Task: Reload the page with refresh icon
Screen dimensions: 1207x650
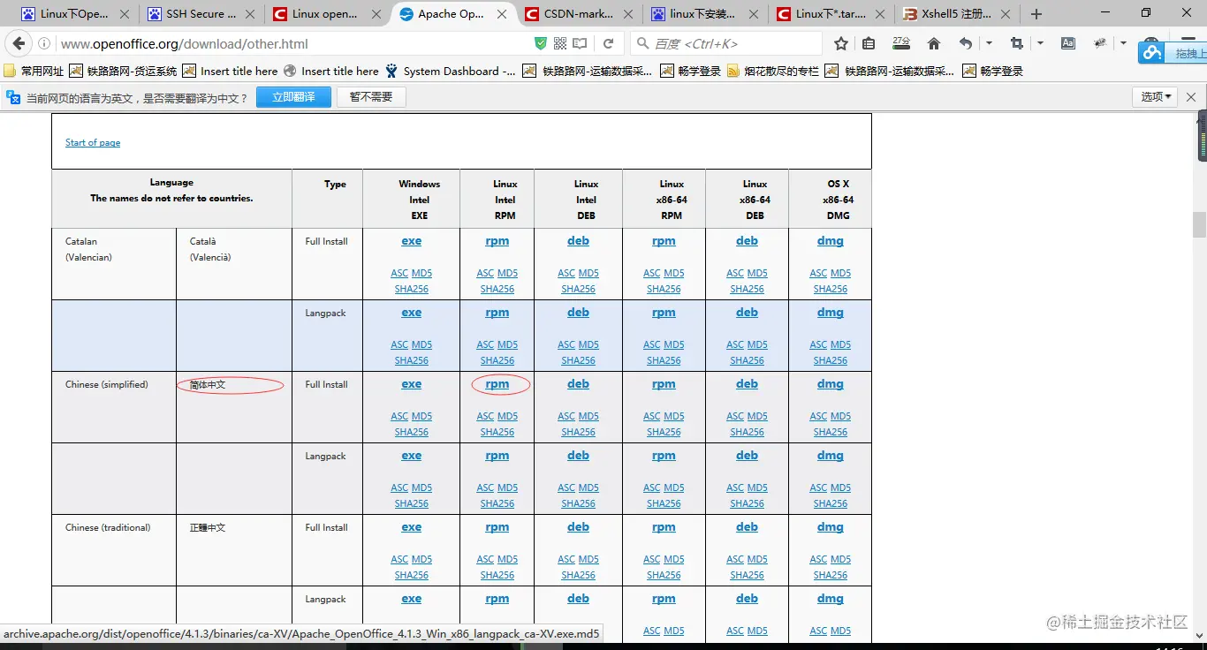Action: [x=608, y=43]
